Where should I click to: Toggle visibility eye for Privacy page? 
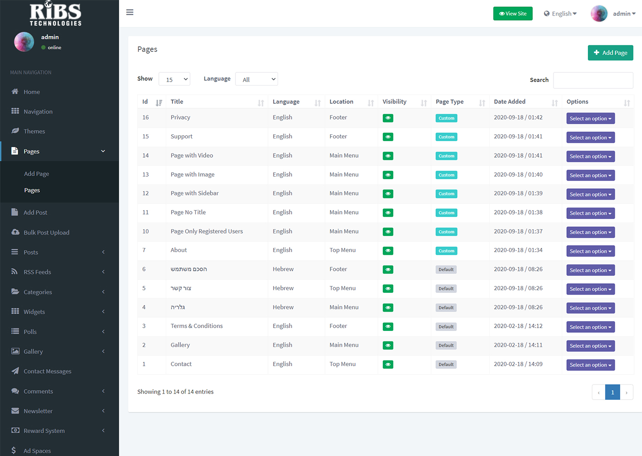click(388, 118)
